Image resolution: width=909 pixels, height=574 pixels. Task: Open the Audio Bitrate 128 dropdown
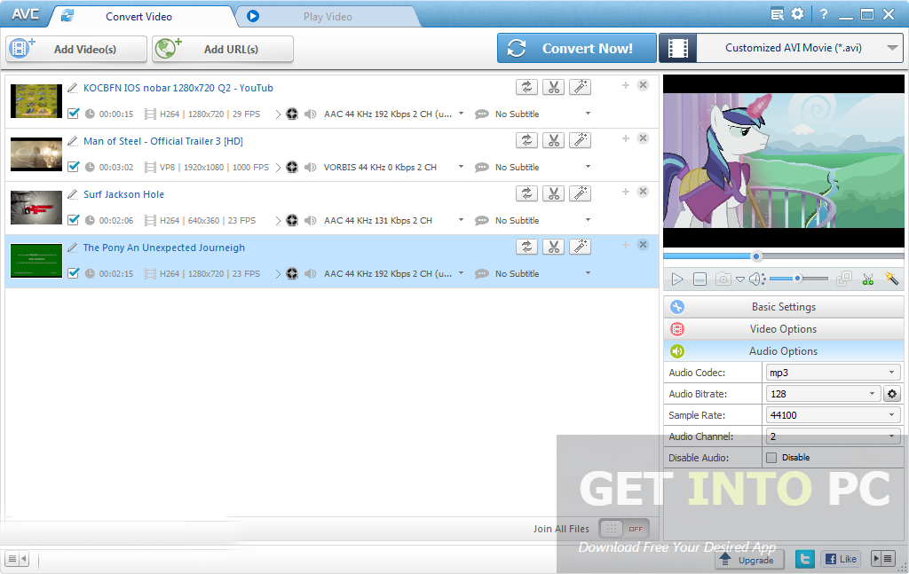(x=823, y=394)
